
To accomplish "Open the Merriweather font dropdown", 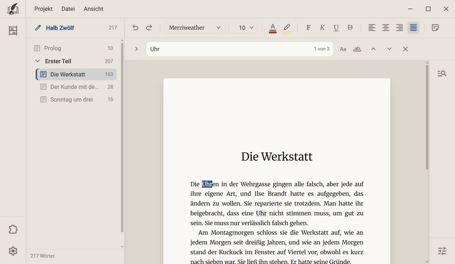I will pyautogui.click(x=195, y=27).
